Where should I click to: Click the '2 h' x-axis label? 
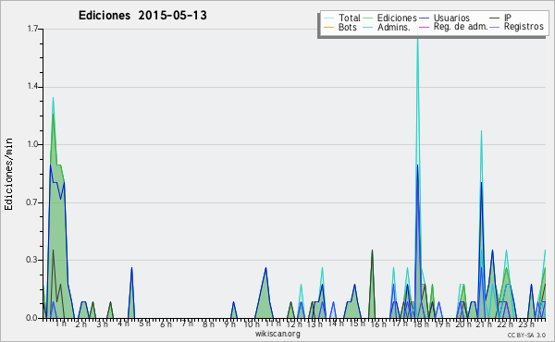(81, 324)
